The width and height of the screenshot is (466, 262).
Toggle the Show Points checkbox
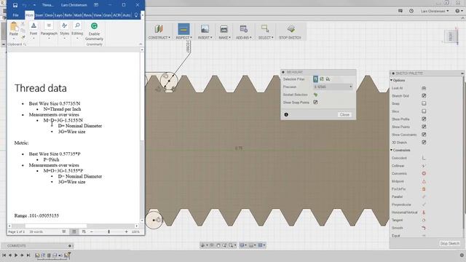coord(424,127)
